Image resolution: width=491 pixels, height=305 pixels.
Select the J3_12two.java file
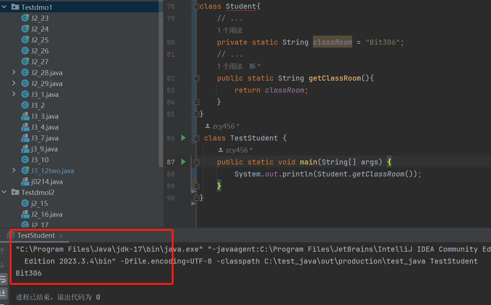pyautogui.click(x=52, y=171)
